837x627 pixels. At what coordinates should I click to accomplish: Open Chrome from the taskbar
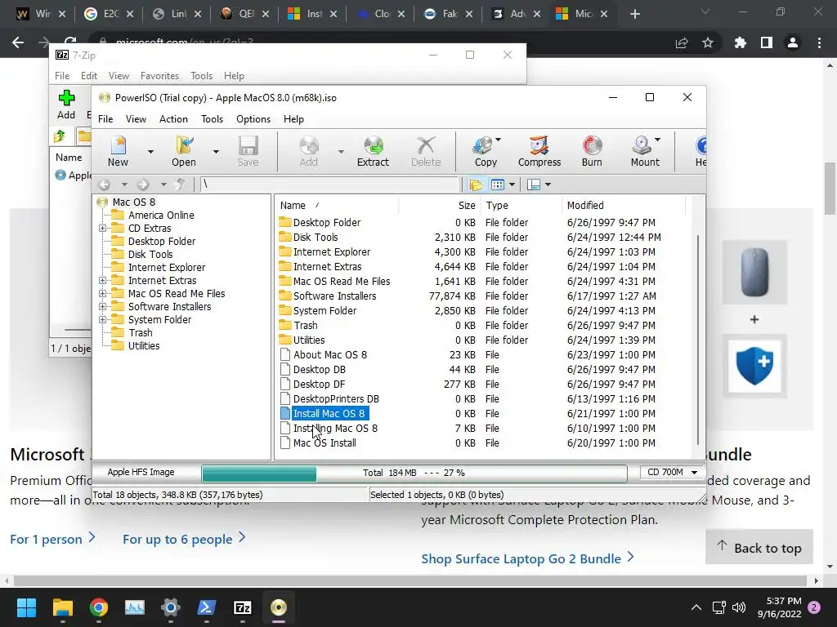tap(99, 607)
